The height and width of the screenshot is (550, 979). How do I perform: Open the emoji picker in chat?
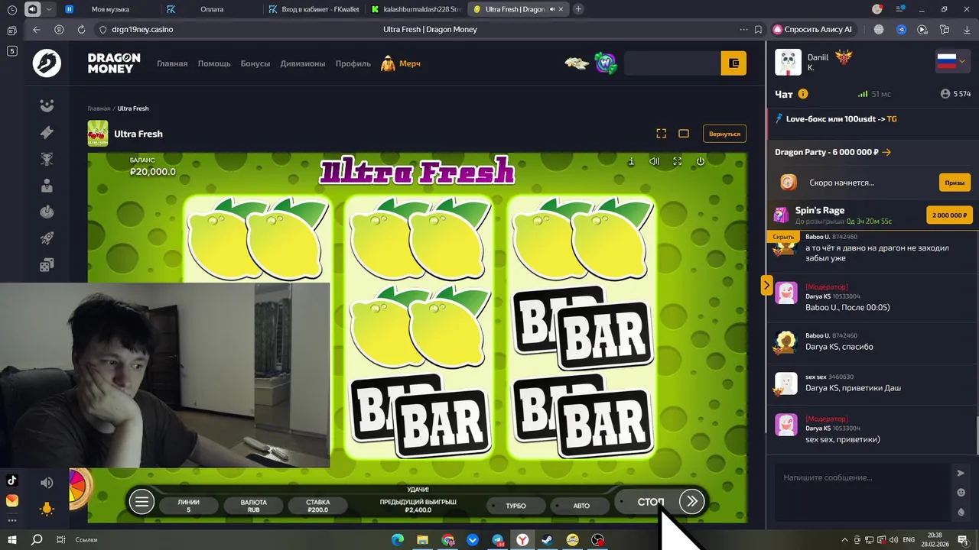coord(961,493)
